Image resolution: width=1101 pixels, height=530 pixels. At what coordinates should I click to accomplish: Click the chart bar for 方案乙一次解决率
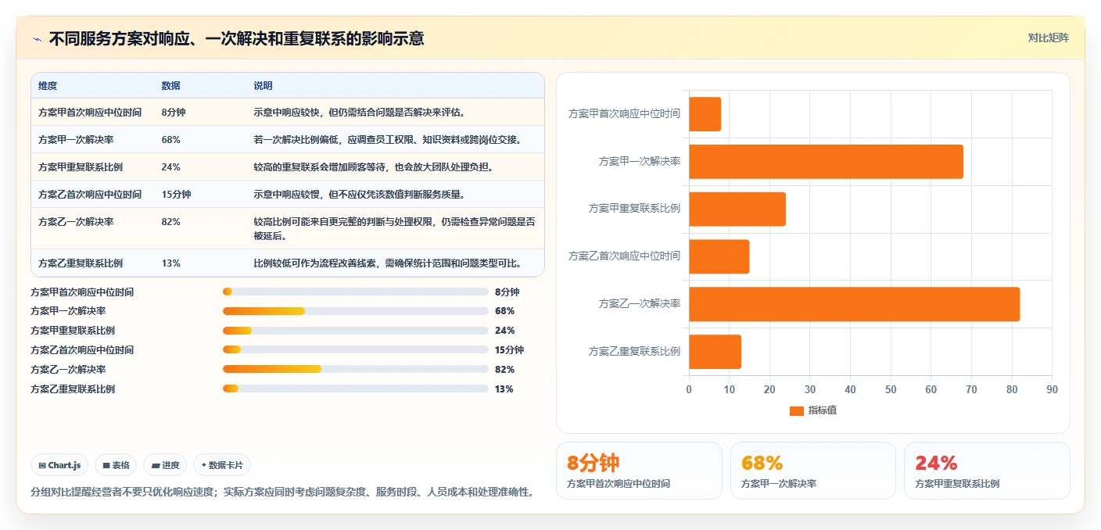(x=854, y=304)
